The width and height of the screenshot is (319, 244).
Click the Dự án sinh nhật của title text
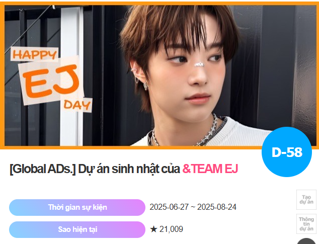tap(129, 169)
